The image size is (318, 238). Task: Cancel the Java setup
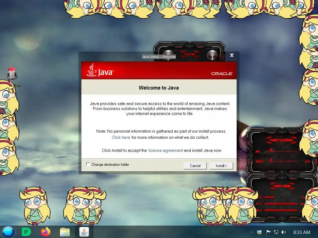(x=195, y=166)
